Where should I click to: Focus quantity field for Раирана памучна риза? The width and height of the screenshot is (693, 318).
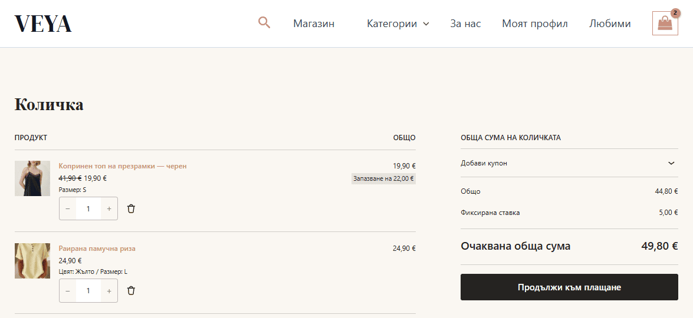click(x=88, y=291)
